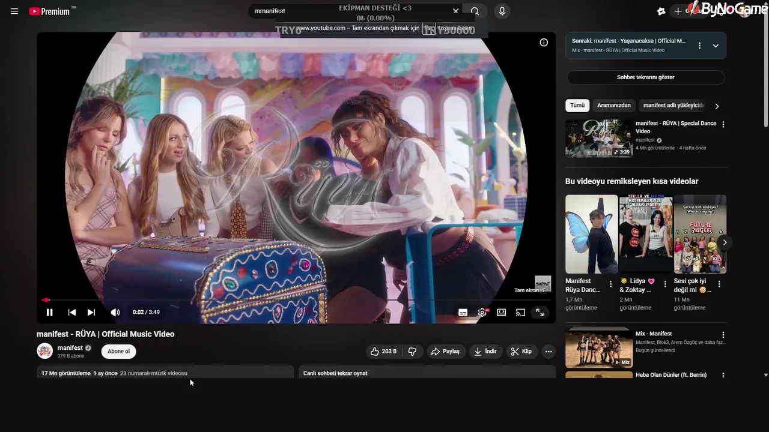Download with İndir button
The width and height of the screenshot is (769, 432).
point(485,351)
